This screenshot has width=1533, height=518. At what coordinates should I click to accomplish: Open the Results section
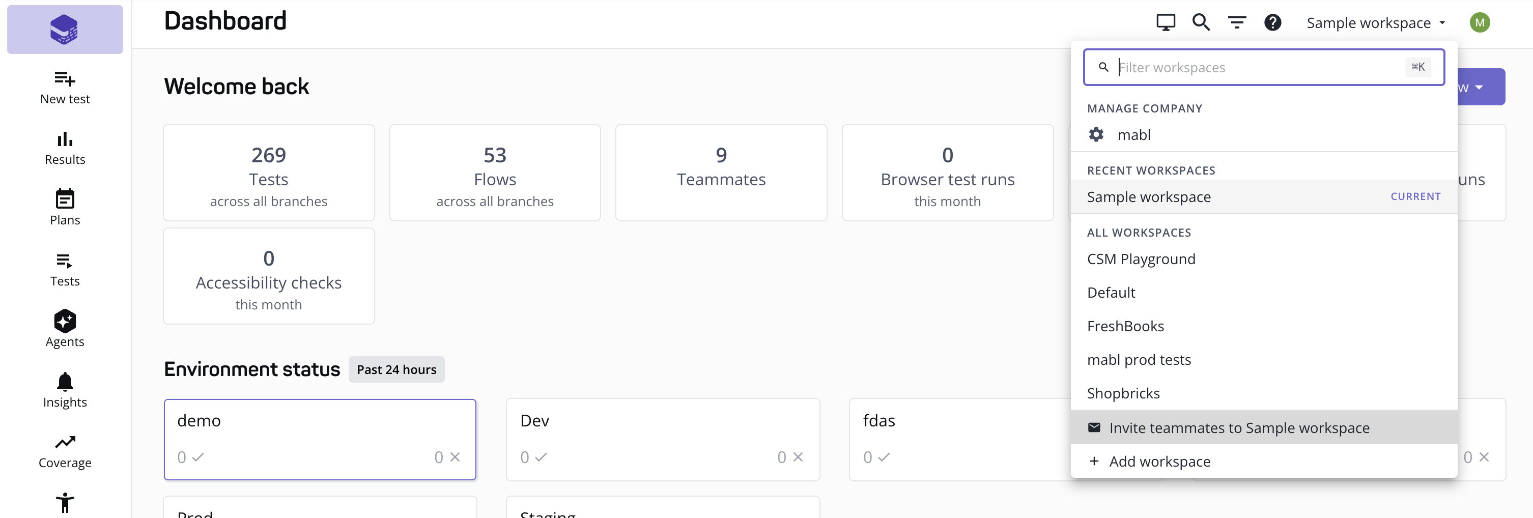pos(65,149)
